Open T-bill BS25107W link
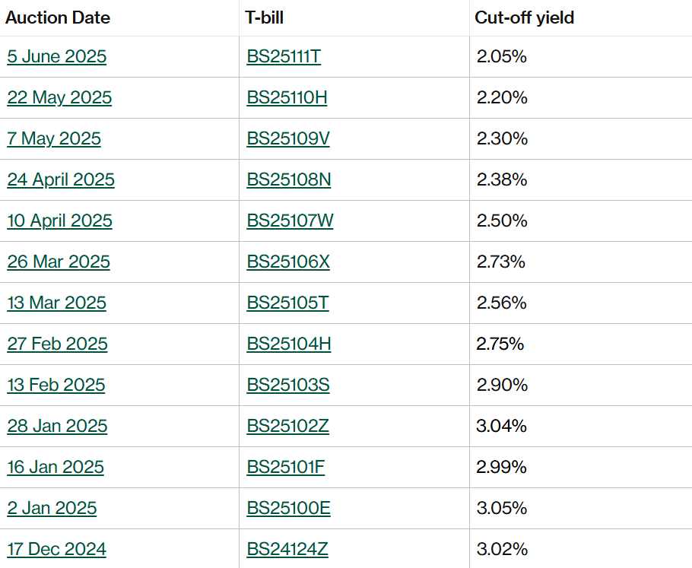 pyautogui.click(x=290, y=221)
